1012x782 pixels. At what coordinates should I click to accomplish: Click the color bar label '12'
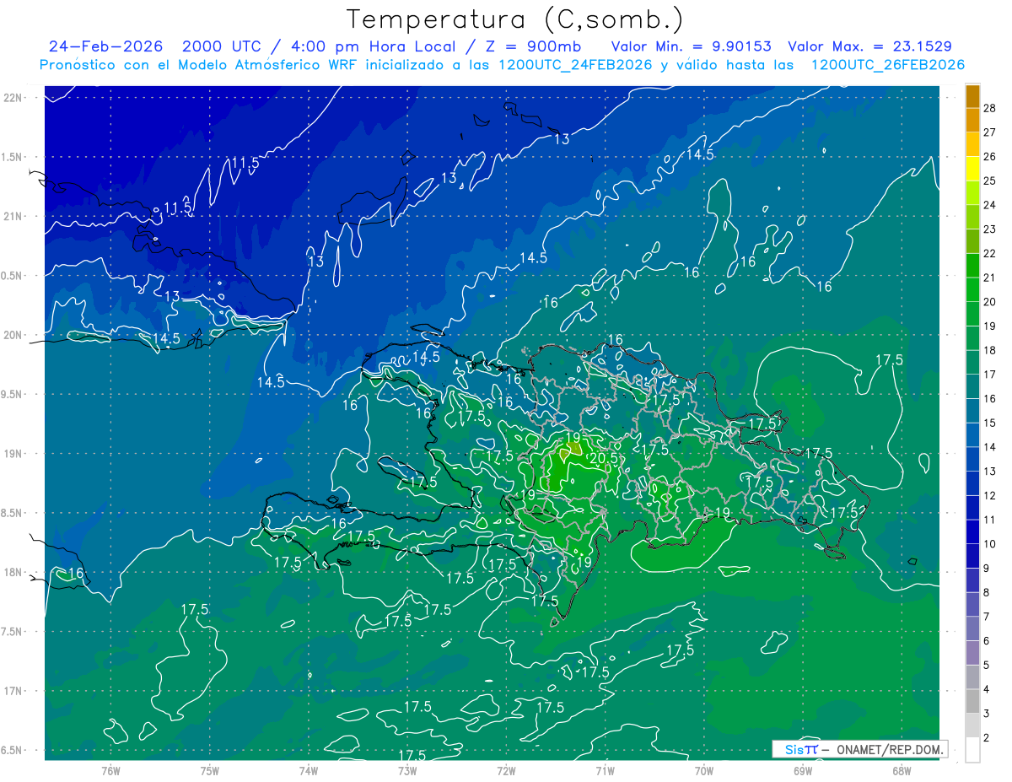click(x=990, y=495)
